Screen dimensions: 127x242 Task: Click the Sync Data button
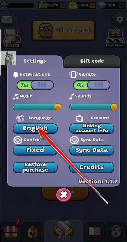[92, 150]
